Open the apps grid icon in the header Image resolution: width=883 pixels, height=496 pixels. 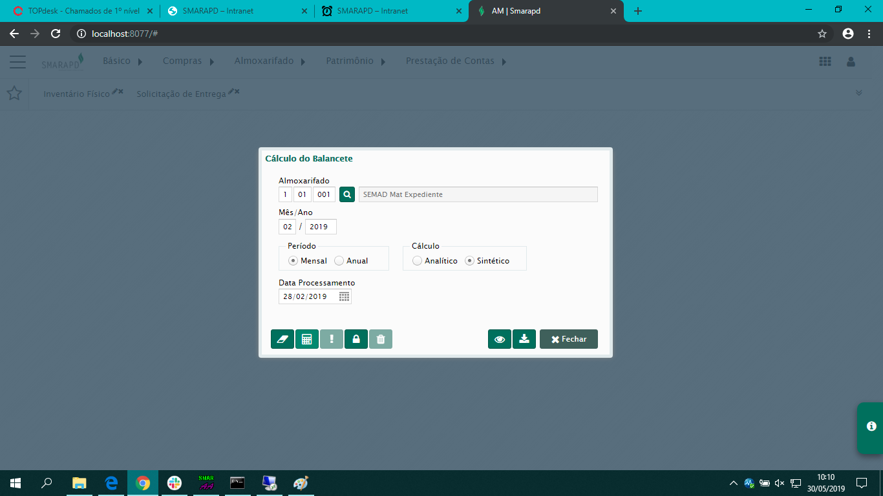pos(825,61)
